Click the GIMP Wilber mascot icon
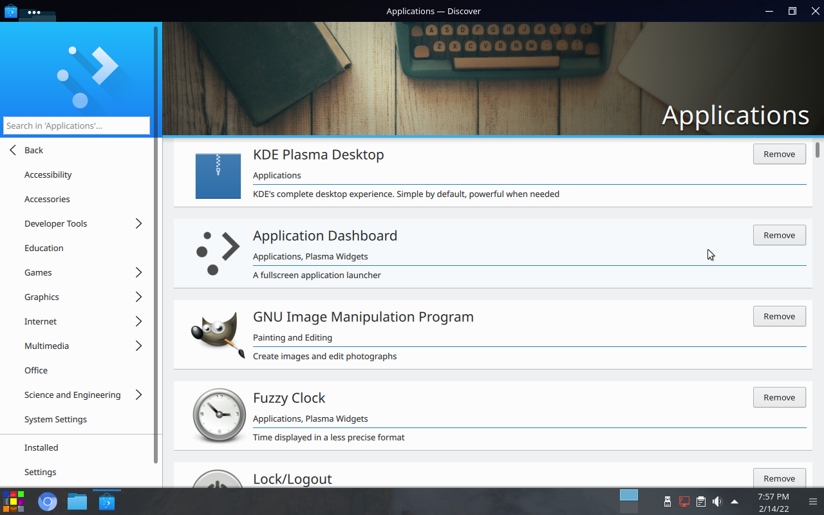The height and width of the screenshot is (515, 824). coord(218,335)
